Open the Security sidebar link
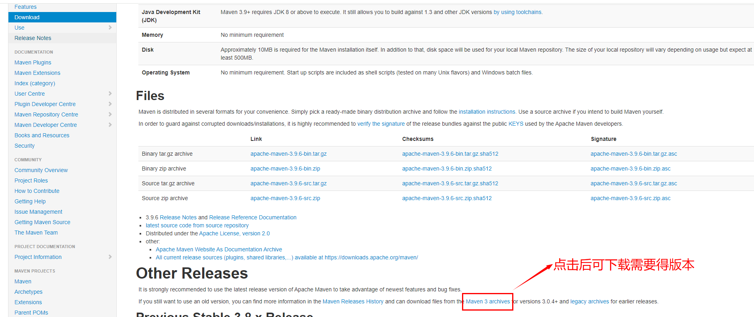 coord(24,146)
